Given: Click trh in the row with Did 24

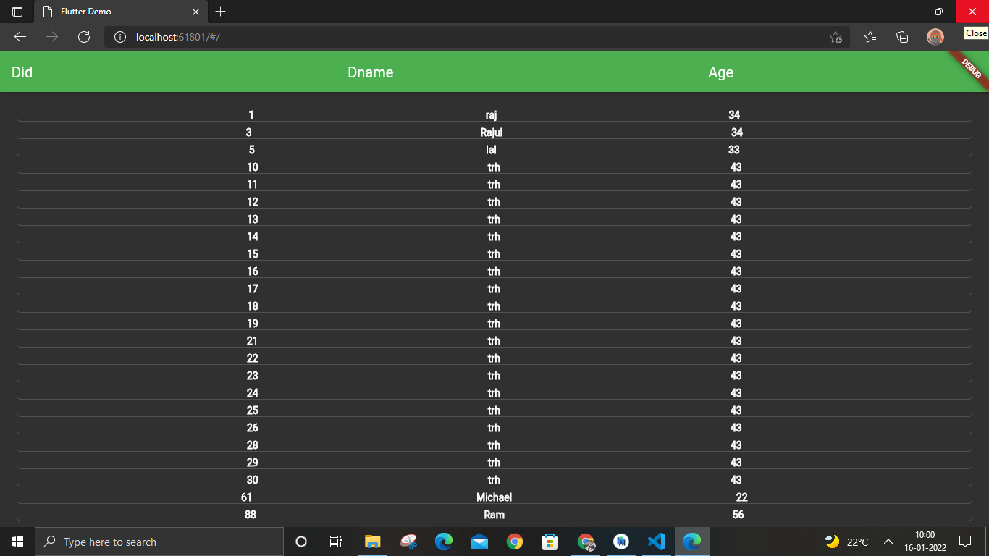Looking at the screenshot, I should [x=494, y=393].
